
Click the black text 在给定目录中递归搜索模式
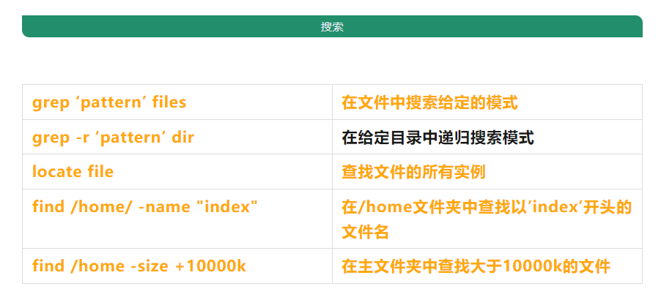click(437, 138)
